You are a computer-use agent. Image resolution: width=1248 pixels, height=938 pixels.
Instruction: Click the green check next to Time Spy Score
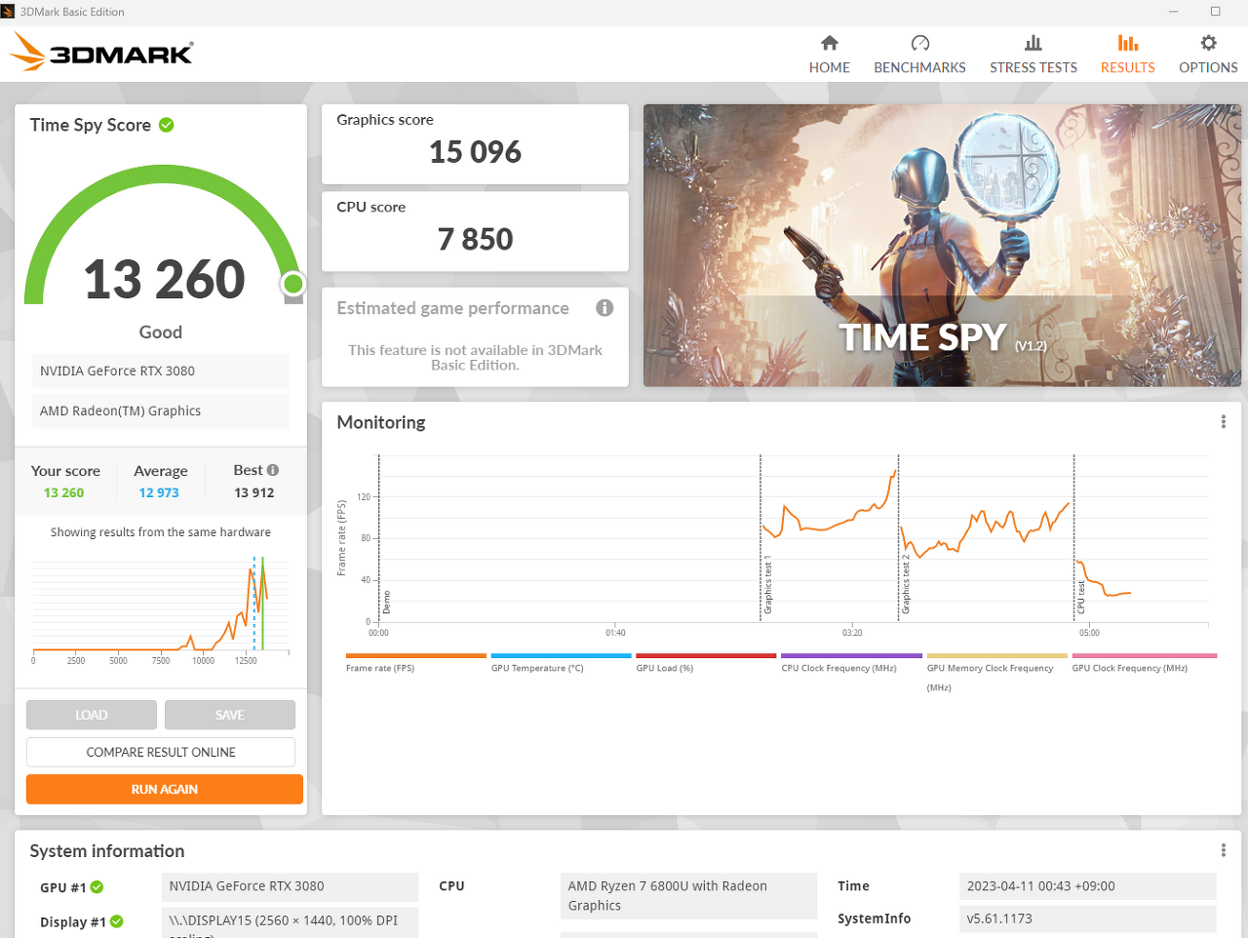167,125
